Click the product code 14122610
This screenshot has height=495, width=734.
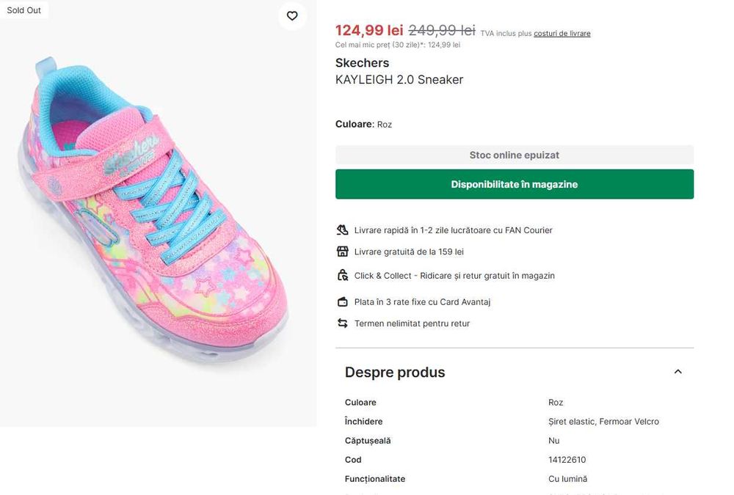(x=567, y=460)
